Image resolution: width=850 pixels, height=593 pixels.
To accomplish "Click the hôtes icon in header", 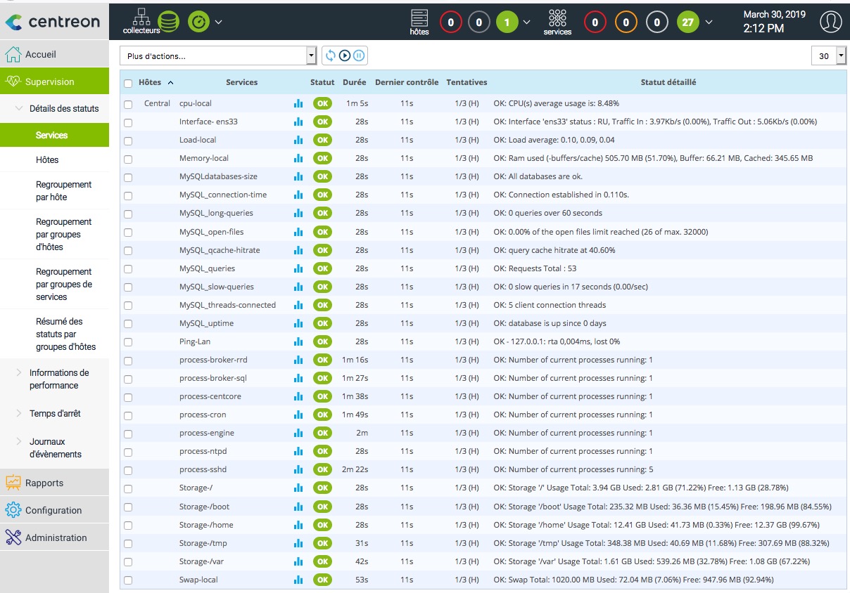I will click(x=419, y=21).
